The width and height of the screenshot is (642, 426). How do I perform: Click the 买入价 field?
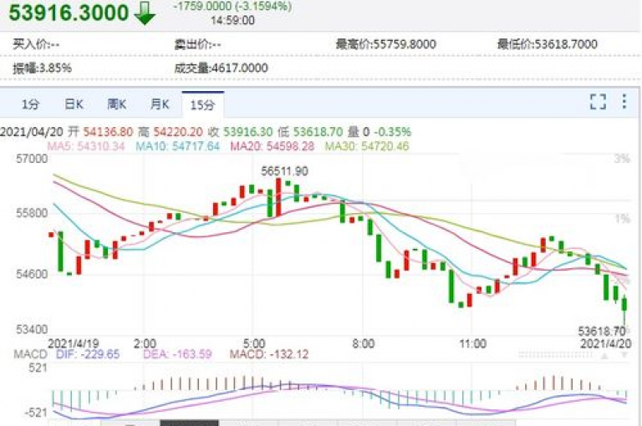click(36, 43)
